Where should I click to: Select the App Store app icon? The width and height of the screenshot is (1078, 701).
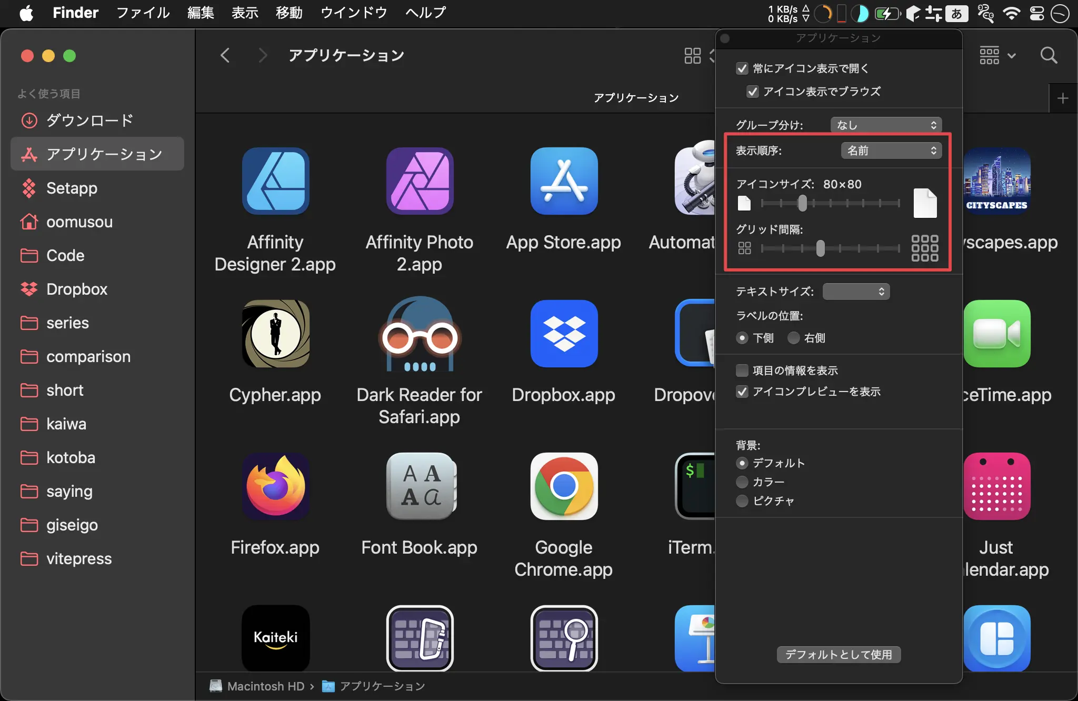click(564, 181)
